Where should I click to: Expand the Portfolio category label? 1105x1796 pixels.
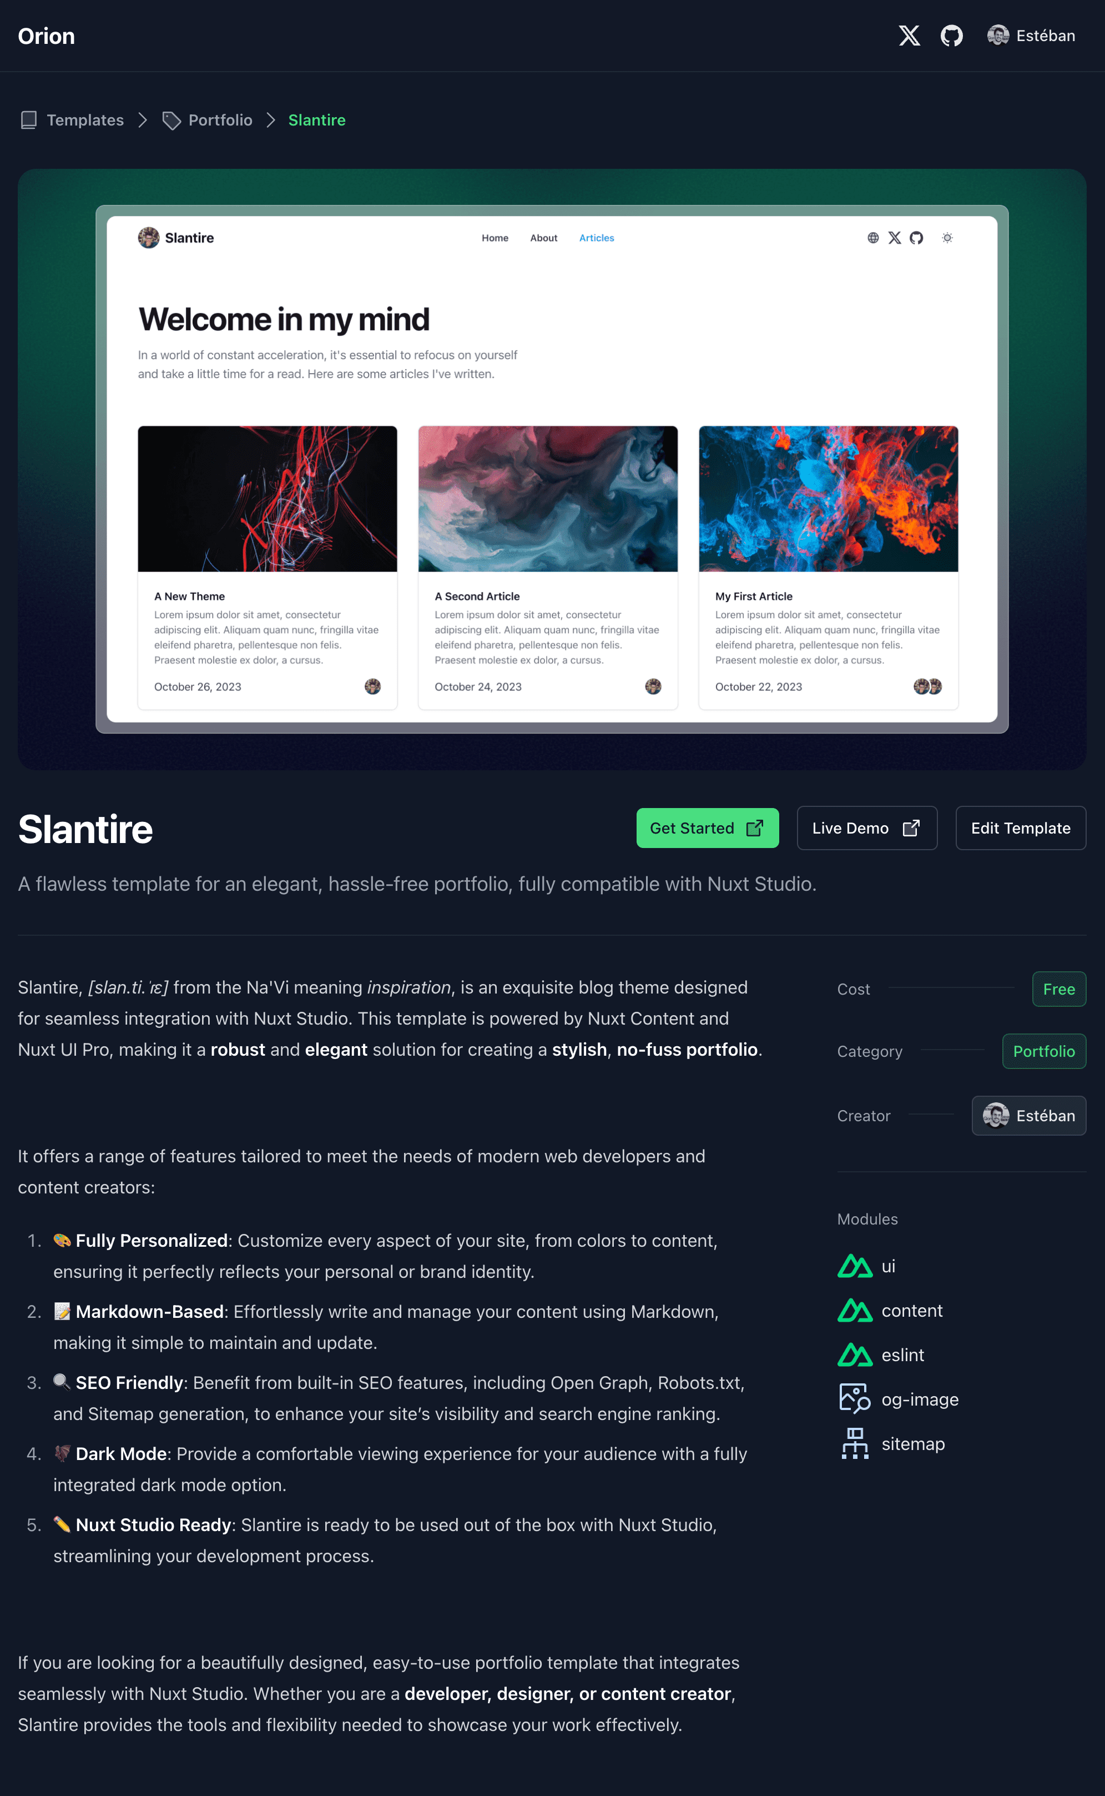tap(1043, 1052)
